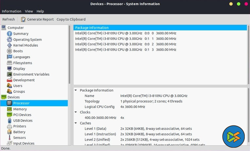Select the Memory chip icon

point(9,109)
